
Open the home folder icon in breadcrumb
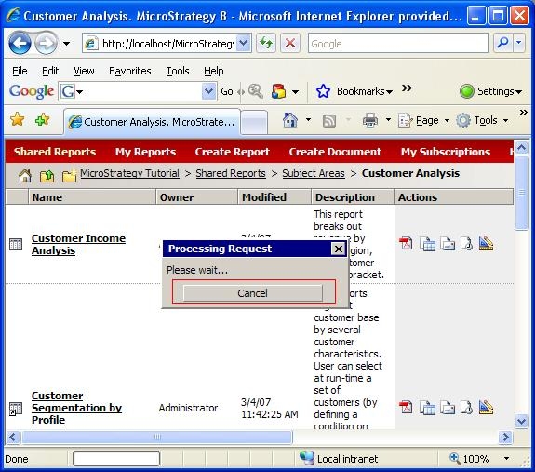(x=24, y=176)
